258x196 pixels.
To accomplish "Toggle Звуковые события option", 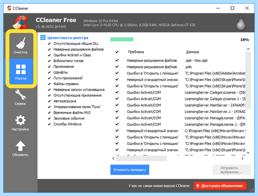I will (49, 119).
